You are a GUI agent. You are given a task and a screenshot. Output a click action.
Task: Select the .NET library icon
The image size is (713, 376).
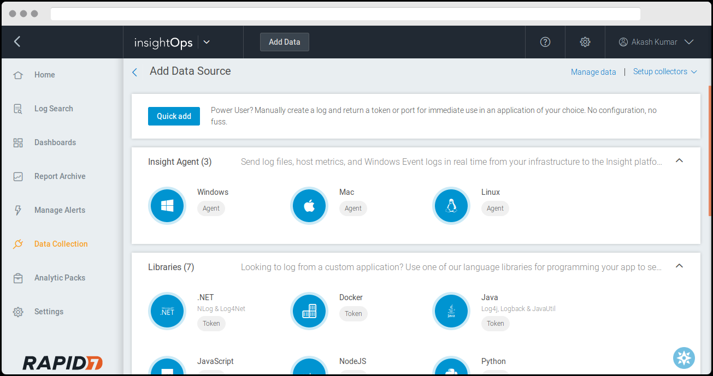(167, 311)
